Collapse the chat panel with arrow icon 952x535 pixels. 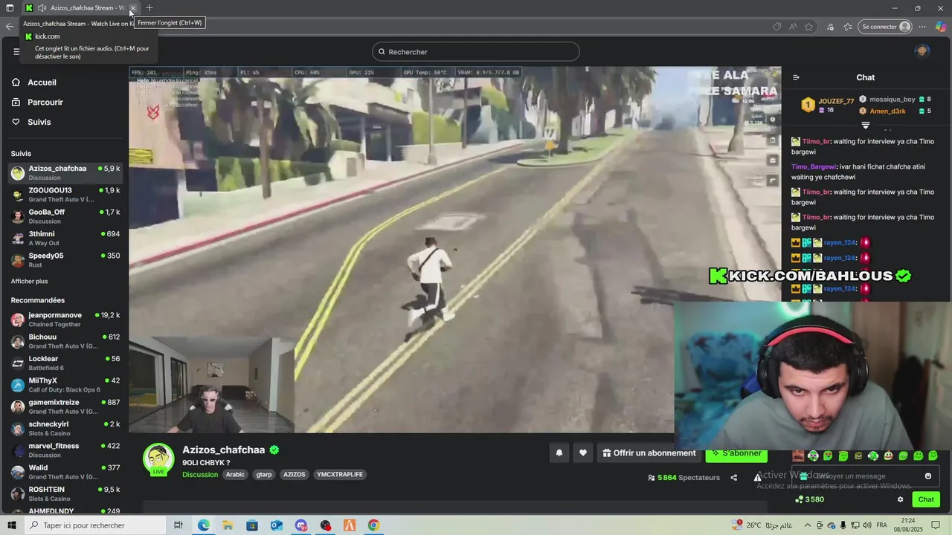pyautogui.click(x=796, y=77)
